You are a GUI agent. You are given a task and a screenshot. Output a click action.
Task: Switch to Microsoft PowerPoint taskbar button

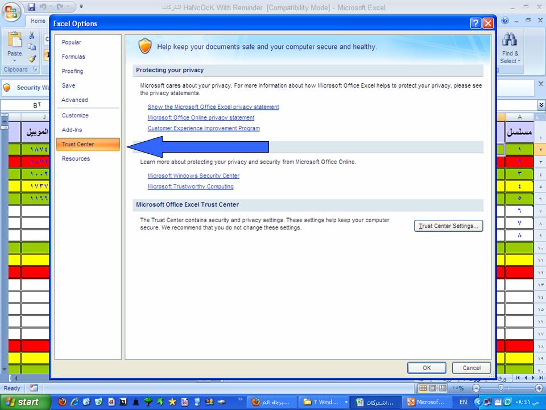(428, 402)
